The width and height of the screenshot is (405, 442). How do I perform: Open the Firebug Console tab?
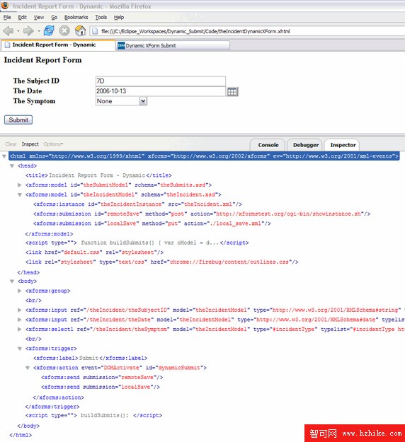click(x=268, y=145)
